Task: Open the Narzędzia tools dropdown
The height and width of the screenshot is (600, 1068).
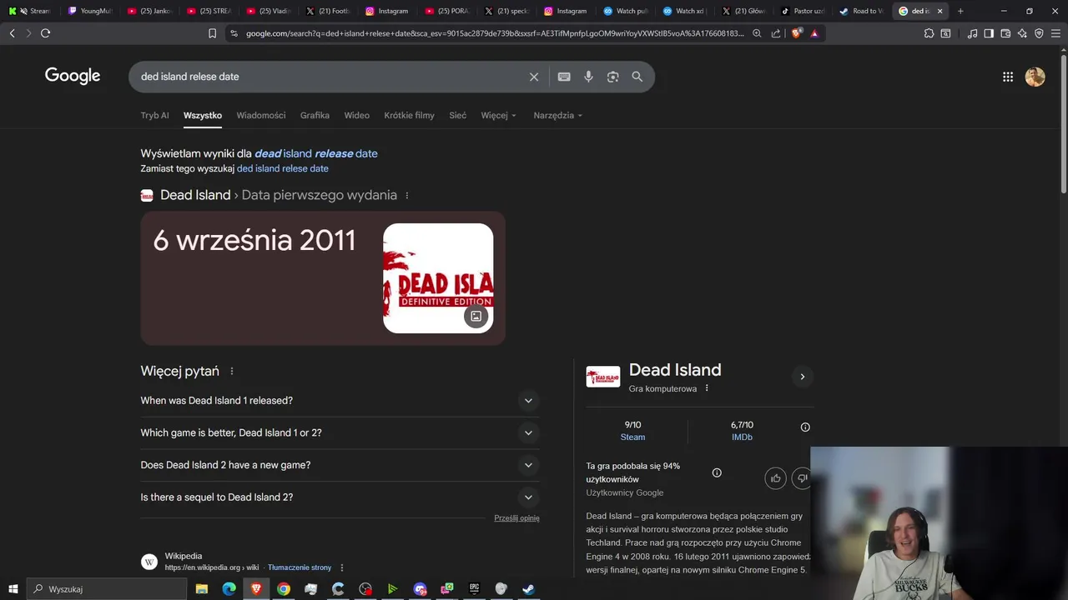Action: (558, 116)
